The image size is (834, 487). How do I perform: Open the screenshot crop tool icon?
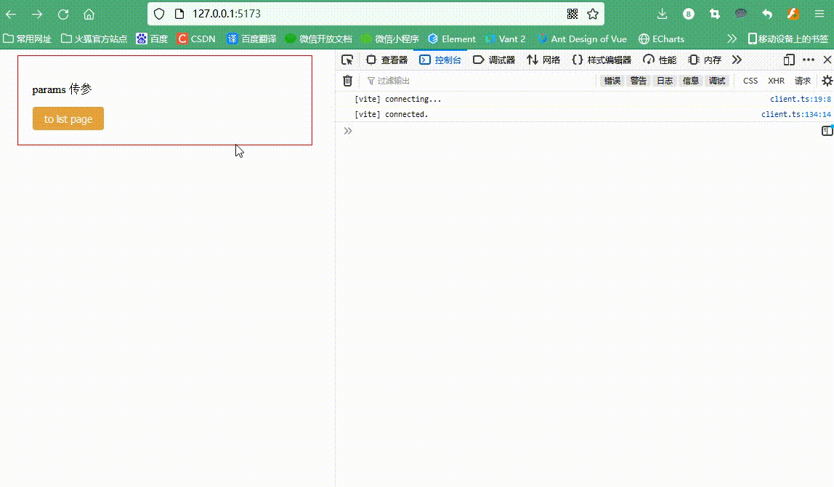coord(714,13)
